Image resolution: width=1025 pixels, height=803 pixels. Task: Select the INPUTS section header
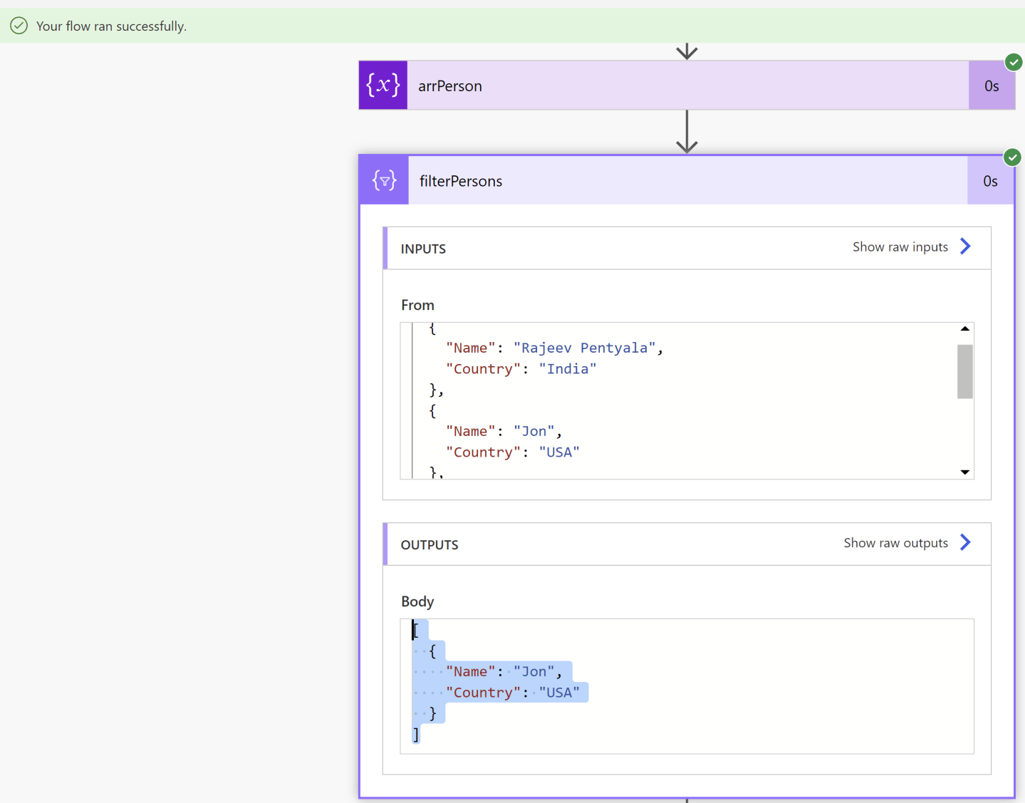pyautogui.click(x=423, y=248)
